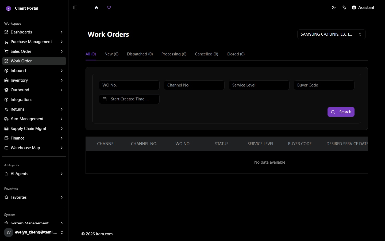Click the Outbound package icon
Image resolution: width=385 pixels, height=241 pixels.
[x=6, y=90]
